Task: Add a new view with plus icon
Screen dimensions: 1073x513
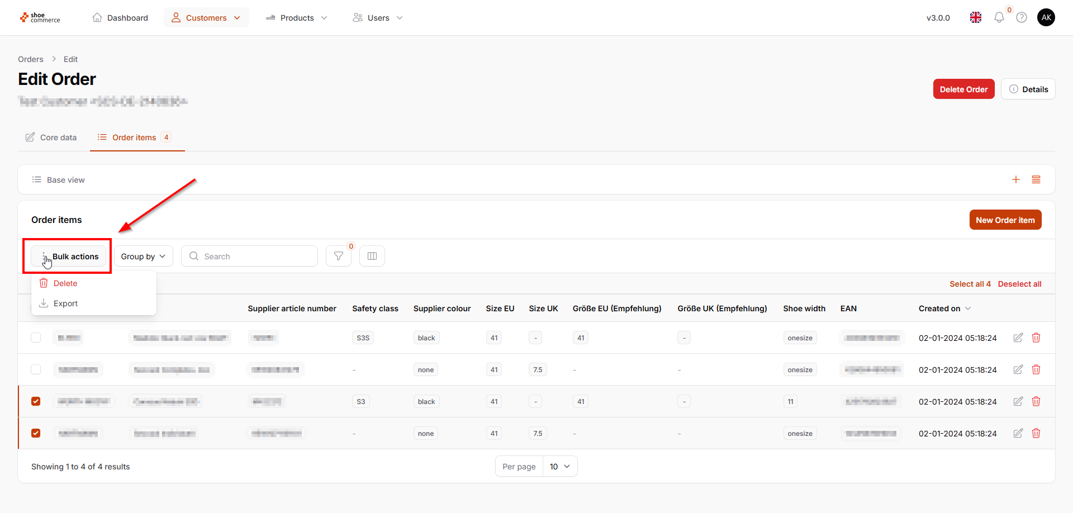Action: [1016, 179]
